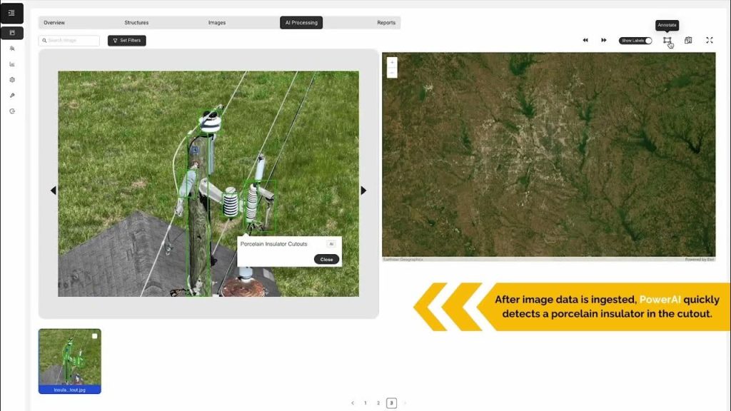Tick the checkbox on the image thumbnail
This screenshot has height=411, width=731.
click(95, 336)
